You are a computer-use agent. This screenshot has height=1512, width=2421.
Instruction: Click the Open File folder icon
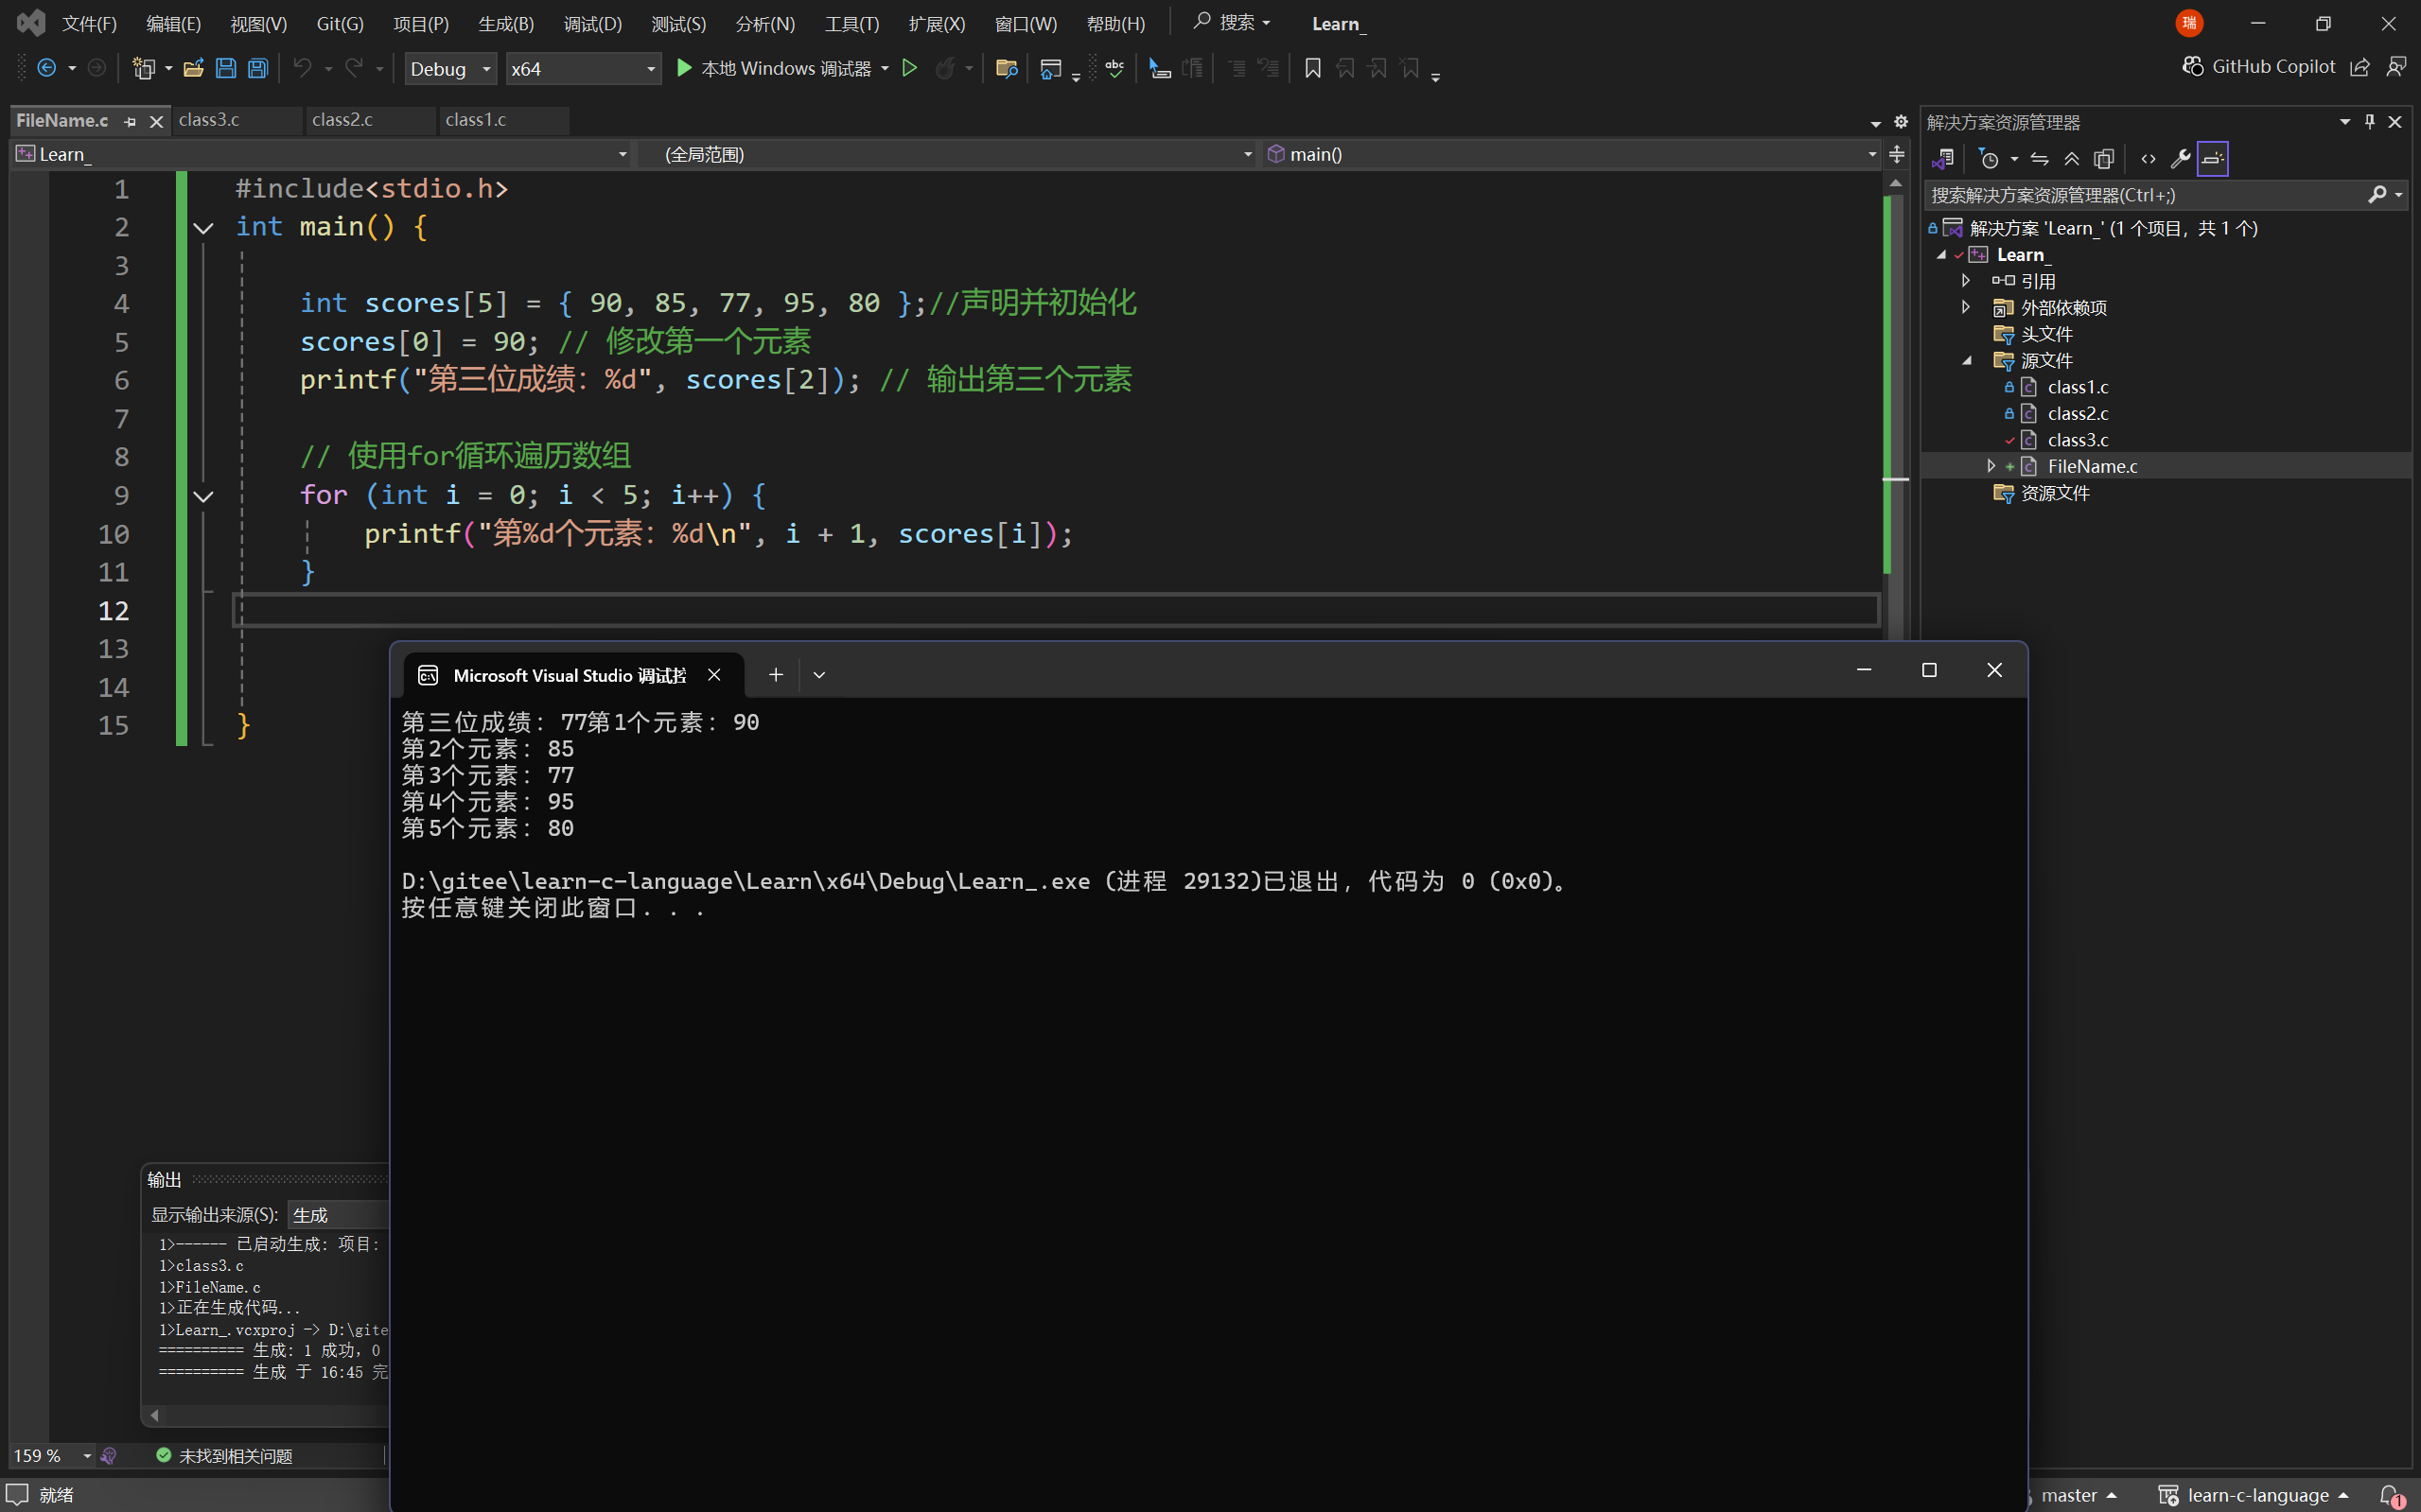pyautogui.click(x=194, y=68)
